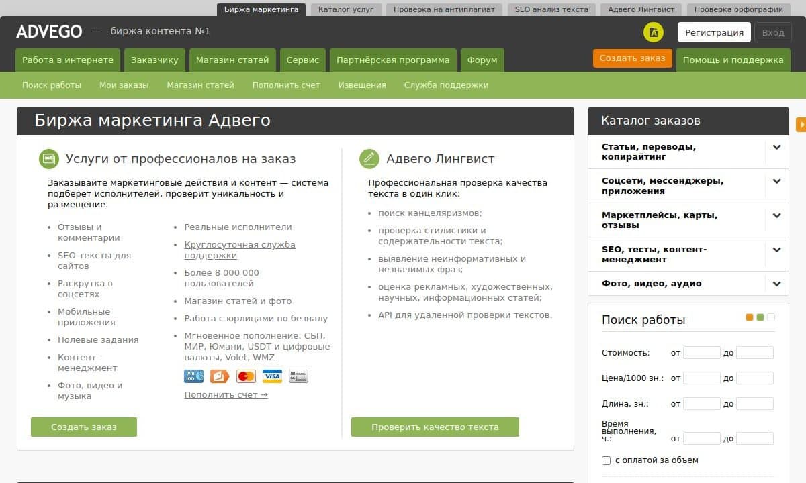The image size is (806, 483).
Task: Open the 'Биржа маркетинга' top tab
Action: pos(261,9)
